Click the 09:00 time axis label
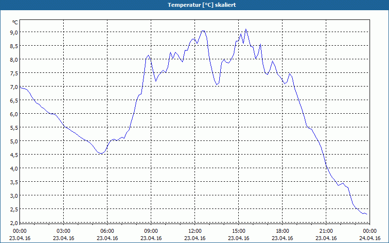The image size is (389, 243). 151,231
